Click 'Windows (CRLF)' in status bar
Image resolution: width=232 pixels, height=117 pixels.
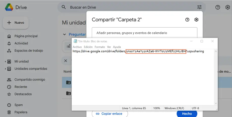[x=174, y=108]
